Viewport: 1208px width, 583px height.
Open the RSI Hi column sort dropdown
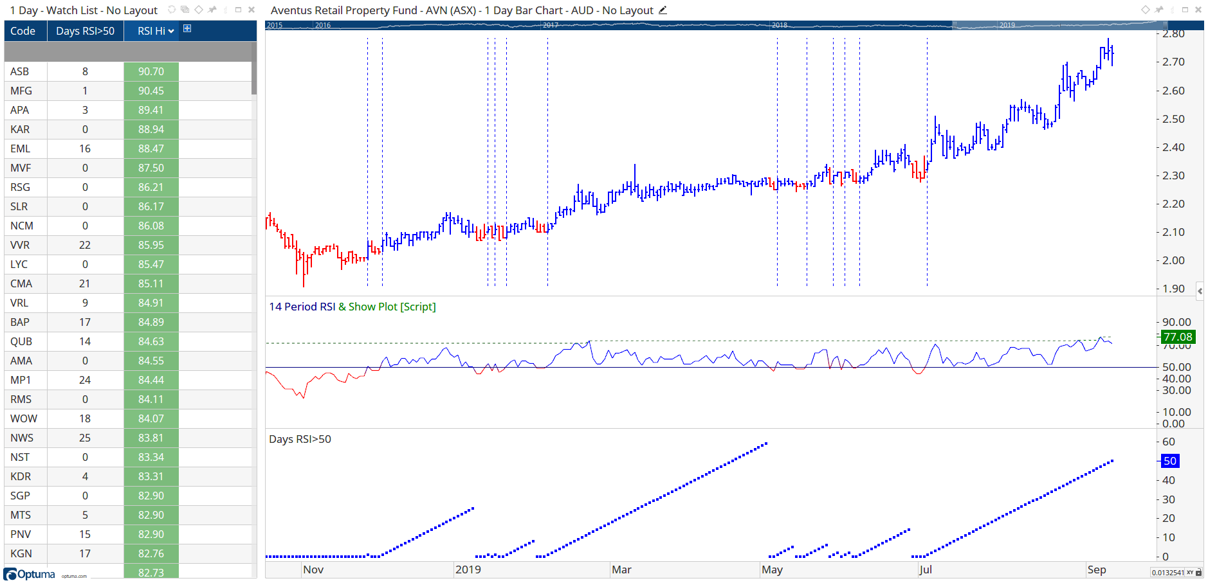[x=171, y=31]
